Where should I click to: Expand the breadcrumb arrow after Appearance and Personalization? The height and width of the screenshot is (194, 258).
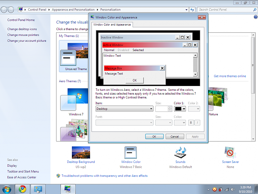click(x=97, y=10)
